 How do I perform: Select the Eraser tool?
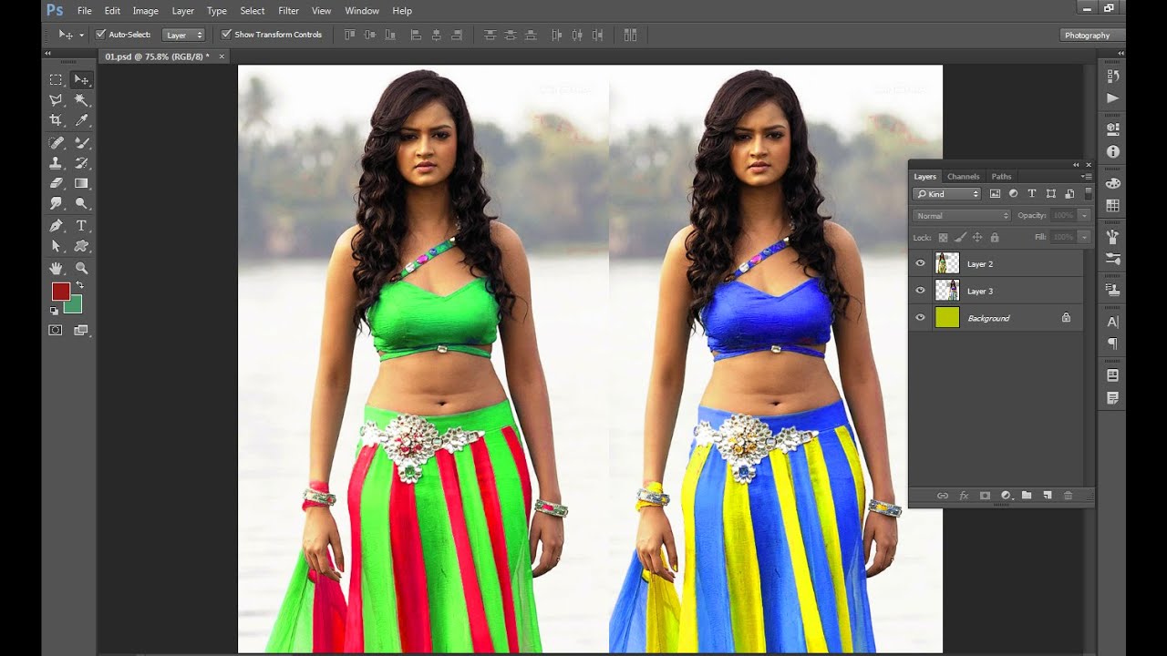point(56,183)
